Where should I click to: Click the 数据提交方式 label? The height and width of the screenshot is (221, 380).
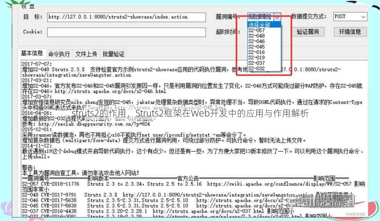click(x=308, y=16)
